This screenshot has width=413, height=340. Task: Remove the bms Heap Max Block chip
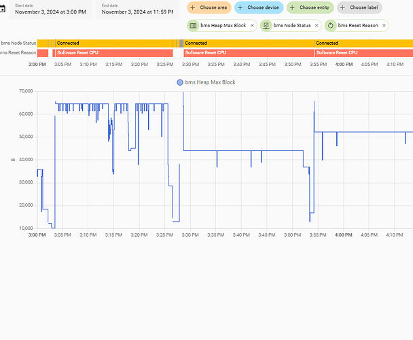click(x=252, y=26)
